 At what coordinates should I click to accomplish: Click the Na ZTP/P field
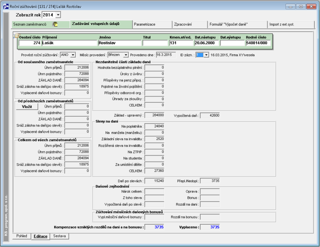pos(154,152)
